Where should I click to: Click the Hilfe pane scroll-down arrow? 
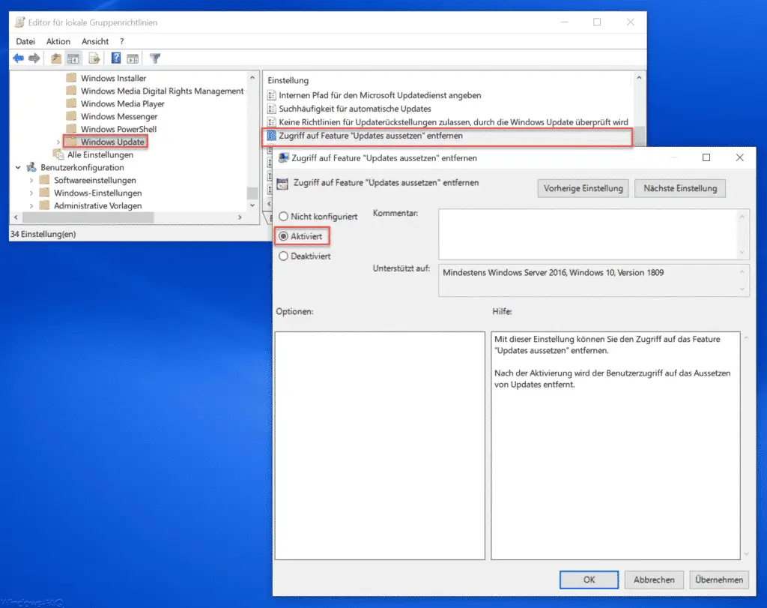tap(747, 554)
